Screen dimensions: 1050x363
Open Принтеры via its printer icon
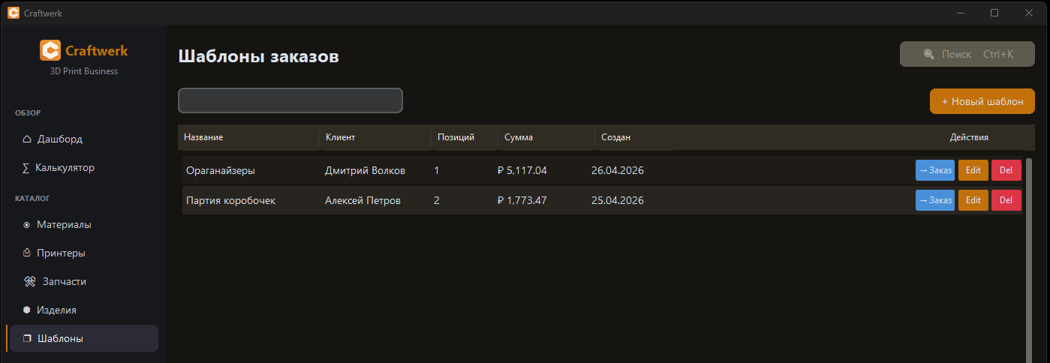(27, 253)
